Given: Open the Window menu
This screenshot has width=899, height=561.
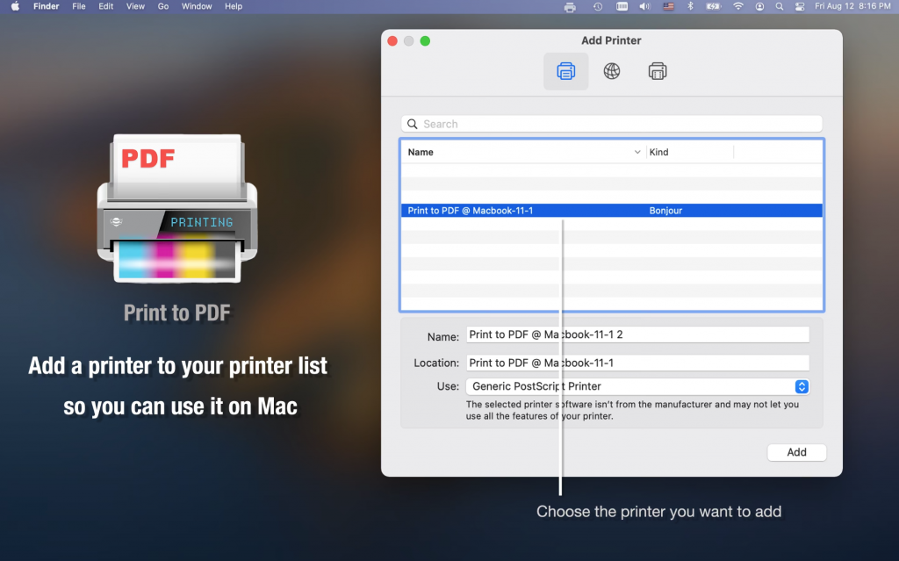Looking at the screenshot, I should coord(196,6).
